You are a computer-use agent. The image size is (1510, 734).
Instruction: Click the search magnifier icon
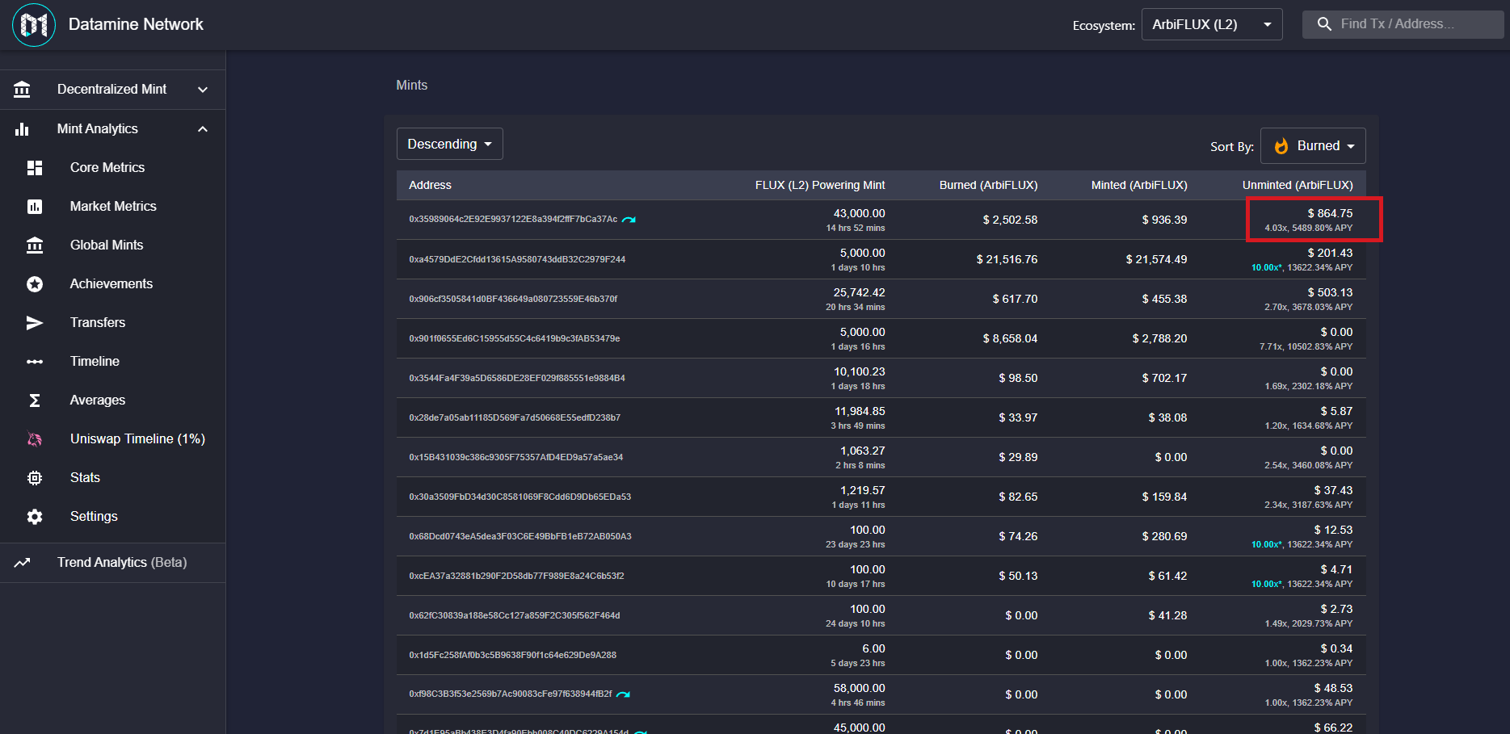1324,24
